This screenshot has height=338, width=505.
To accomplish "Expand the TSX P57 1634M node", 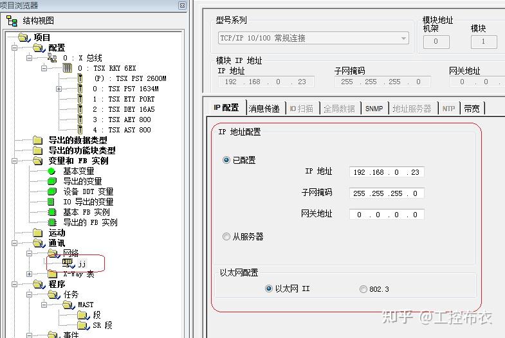I will pyautogui.click(x=59, y=89).
